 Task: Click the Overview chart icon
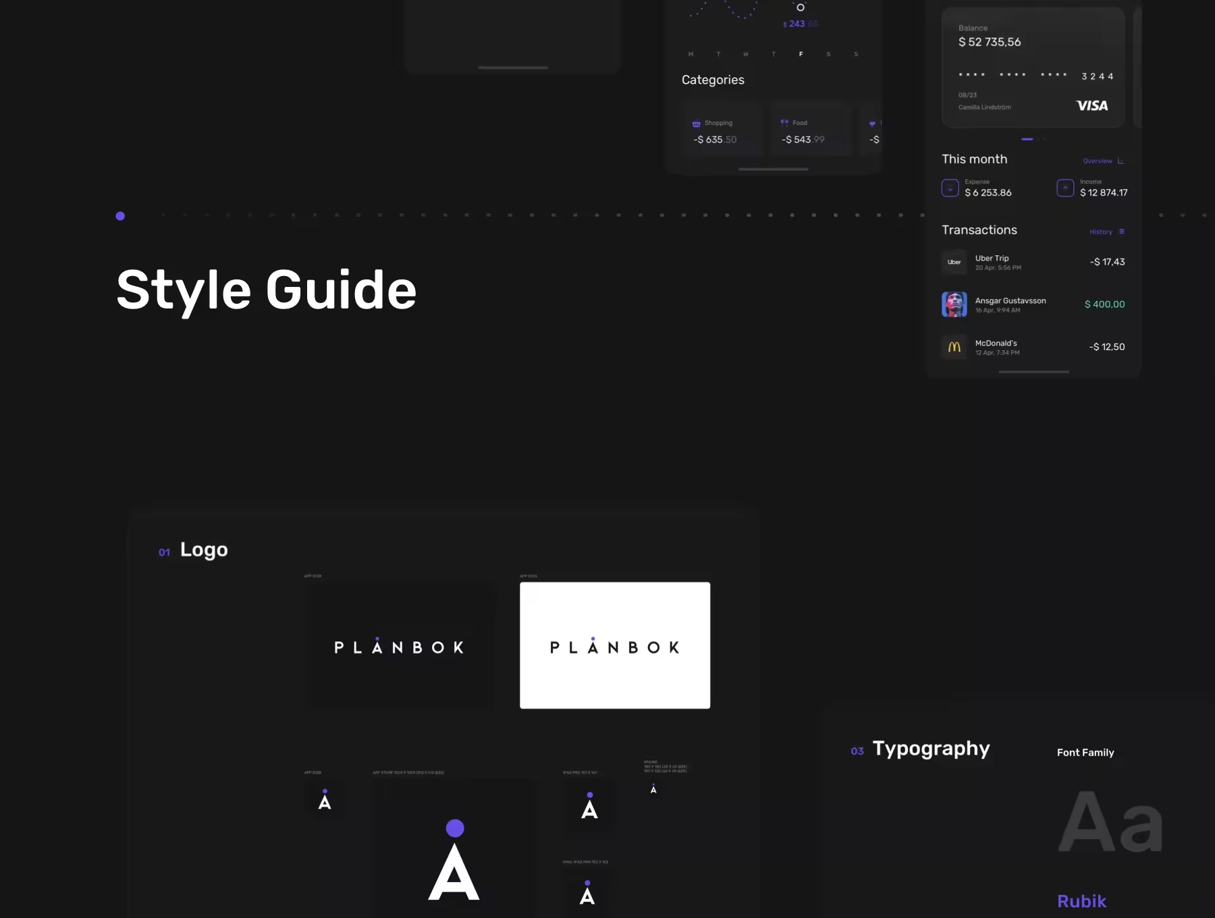pyautogui.click(x=1120, y=161)
